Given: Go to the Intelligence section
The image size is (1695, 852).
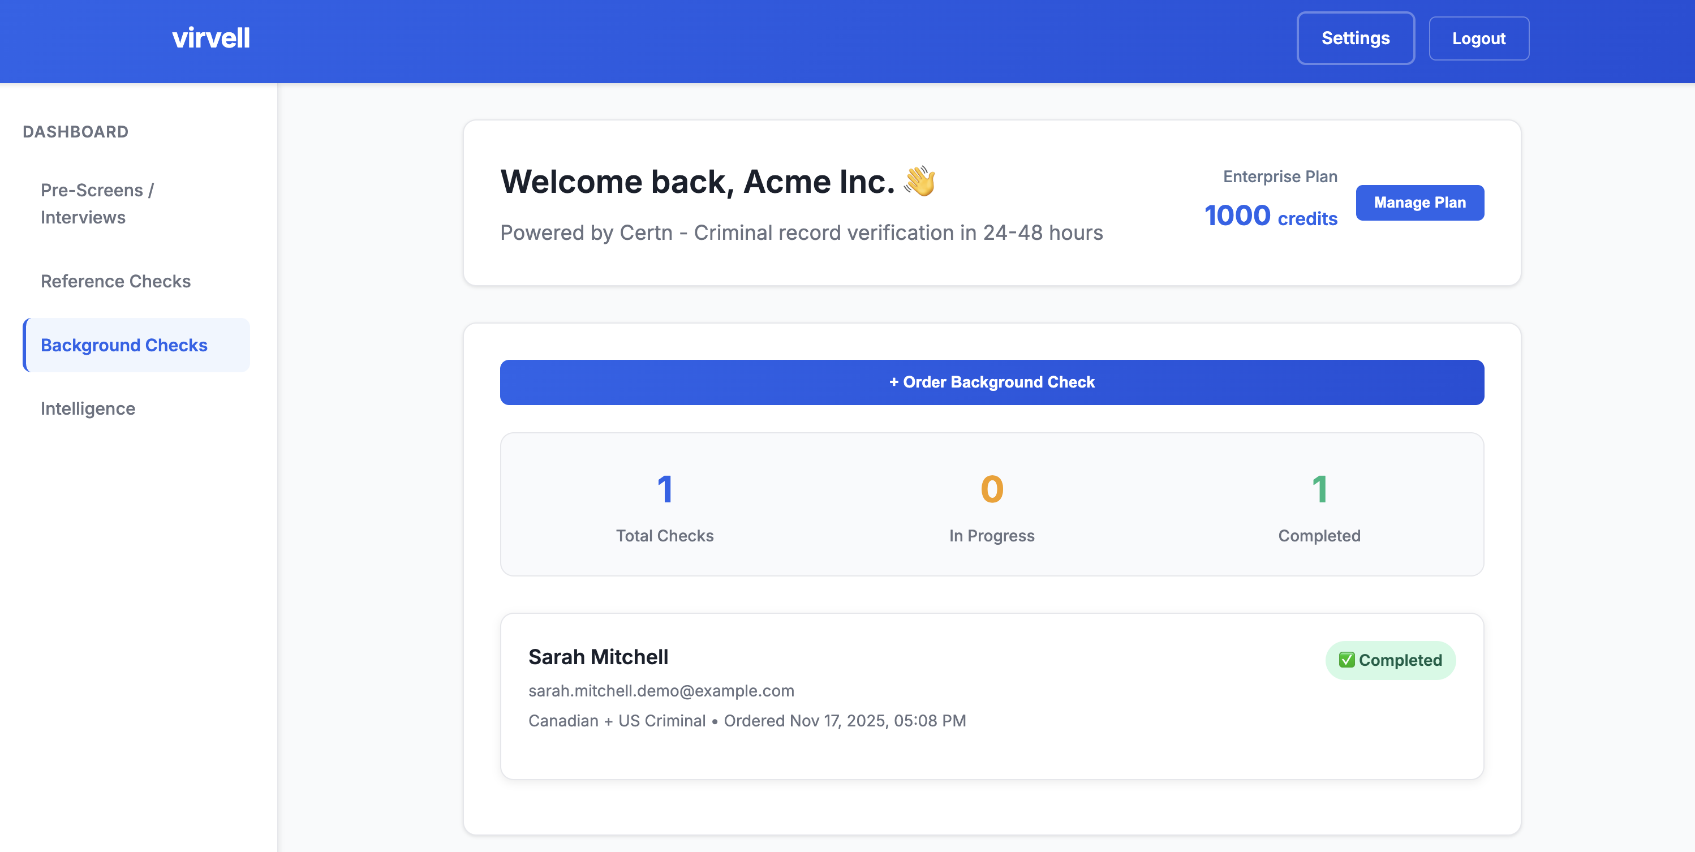Looking at the screenshot, I should [88, 408].
